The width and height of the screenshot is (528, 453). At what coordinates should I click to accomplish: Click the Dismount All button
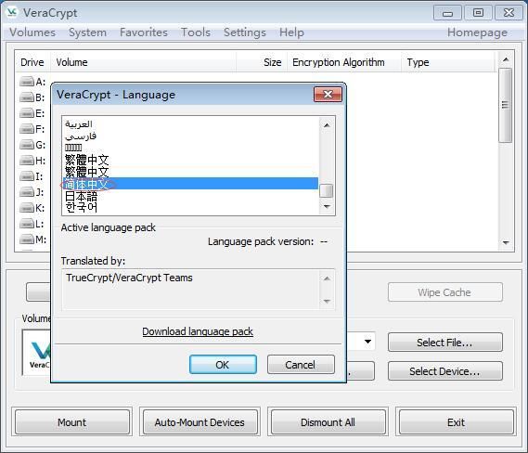tap(328, 422)
